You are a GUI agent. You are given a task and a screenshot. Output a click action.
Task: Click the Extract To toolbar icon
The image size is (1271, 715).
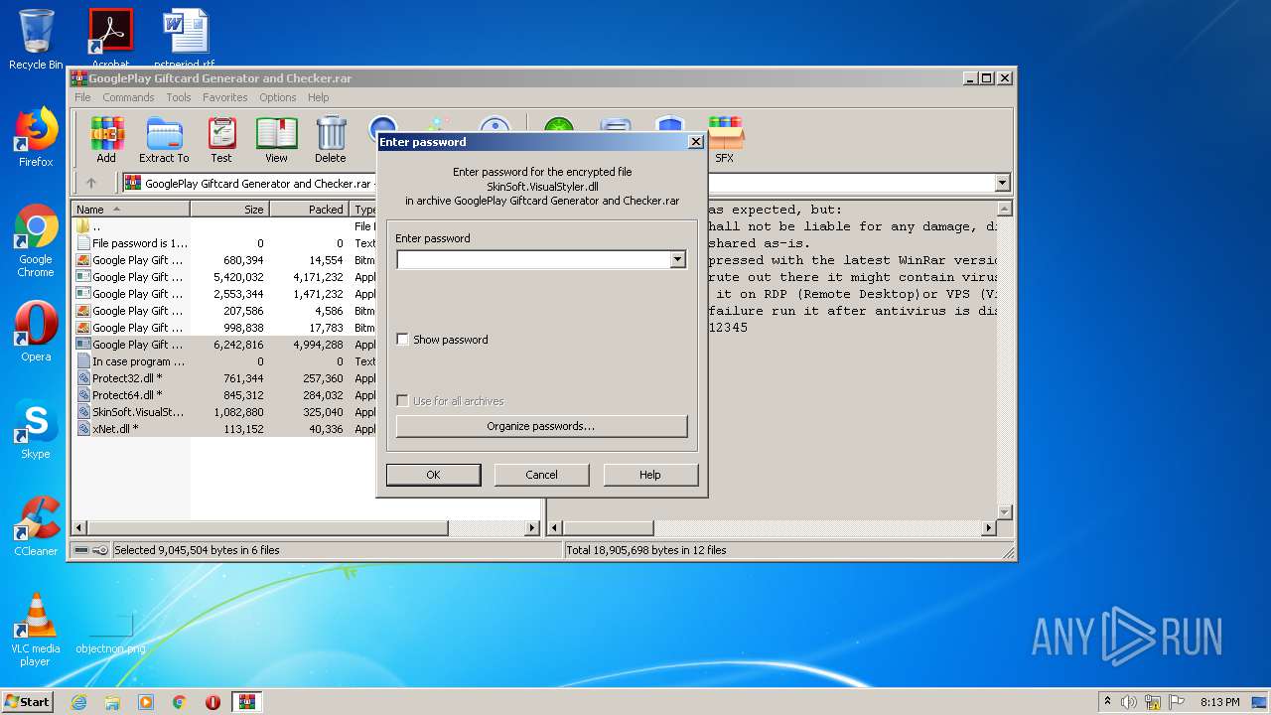164,140
